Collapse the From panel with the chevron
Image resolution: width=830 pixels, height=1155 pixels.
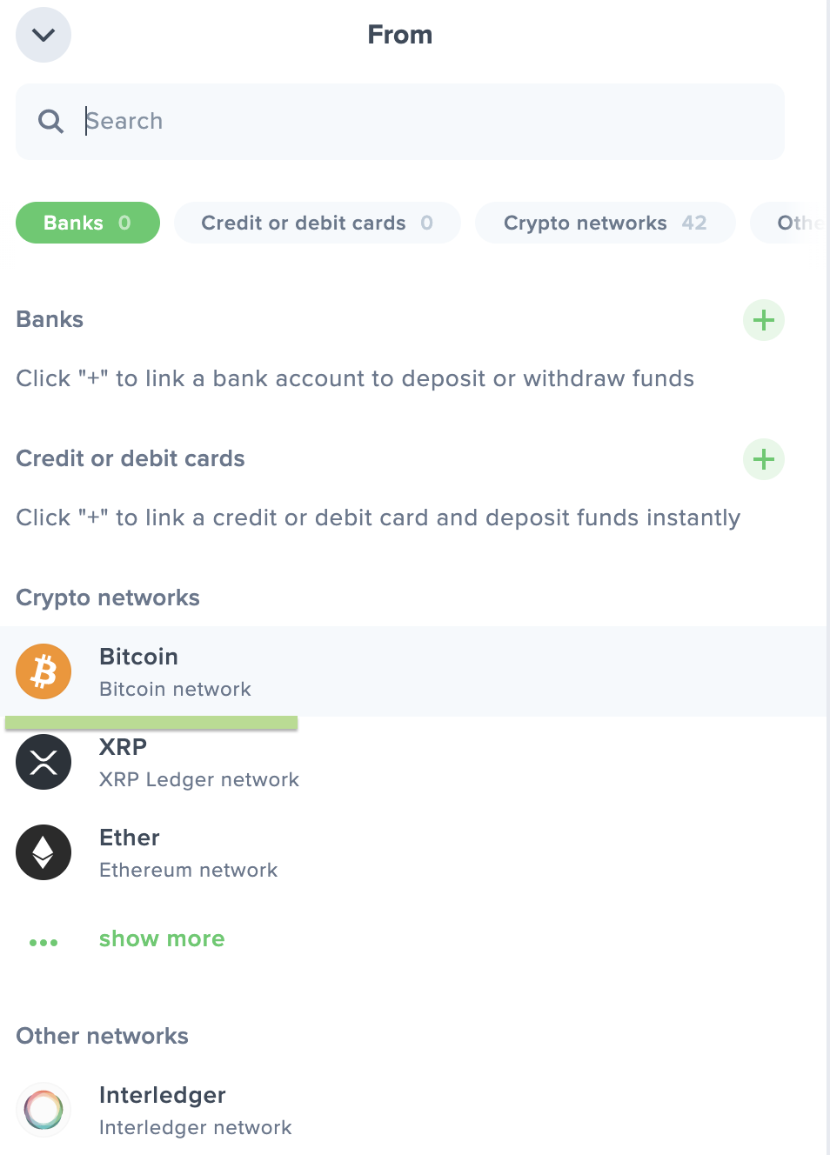[44, 35]
